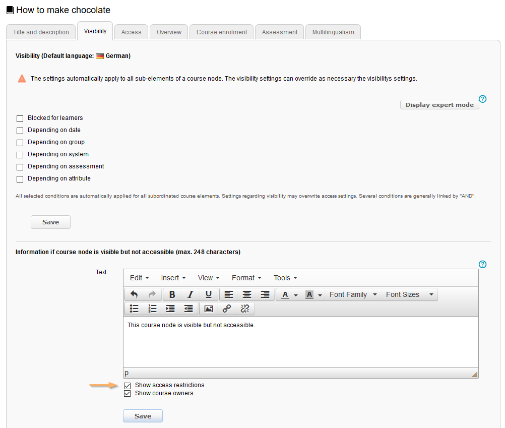505x428 pixels.
Task: Center align the editor text
Action: [x=247, y=294]
